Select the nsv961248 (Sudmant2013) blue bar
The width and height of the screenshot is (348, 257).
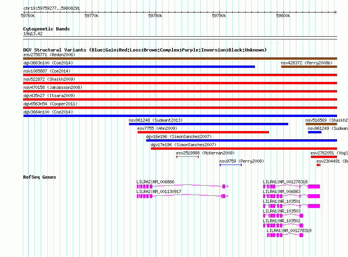coord(208,124)
